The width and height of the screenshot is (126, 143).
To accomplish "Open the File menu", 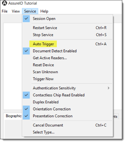I will point(5,11).
